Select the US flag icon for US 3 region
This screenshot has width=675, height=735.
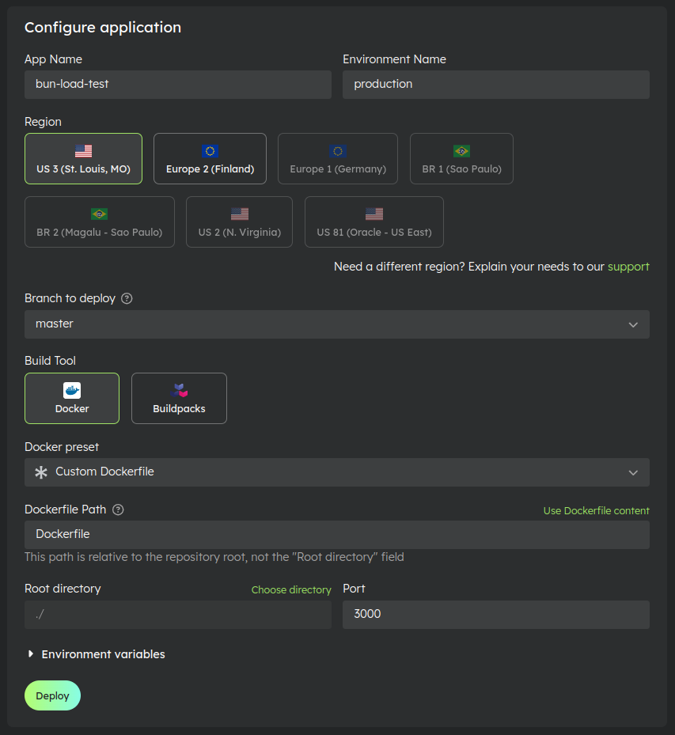(83, 150)
